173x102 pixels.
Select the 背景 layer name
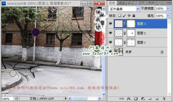128,52
